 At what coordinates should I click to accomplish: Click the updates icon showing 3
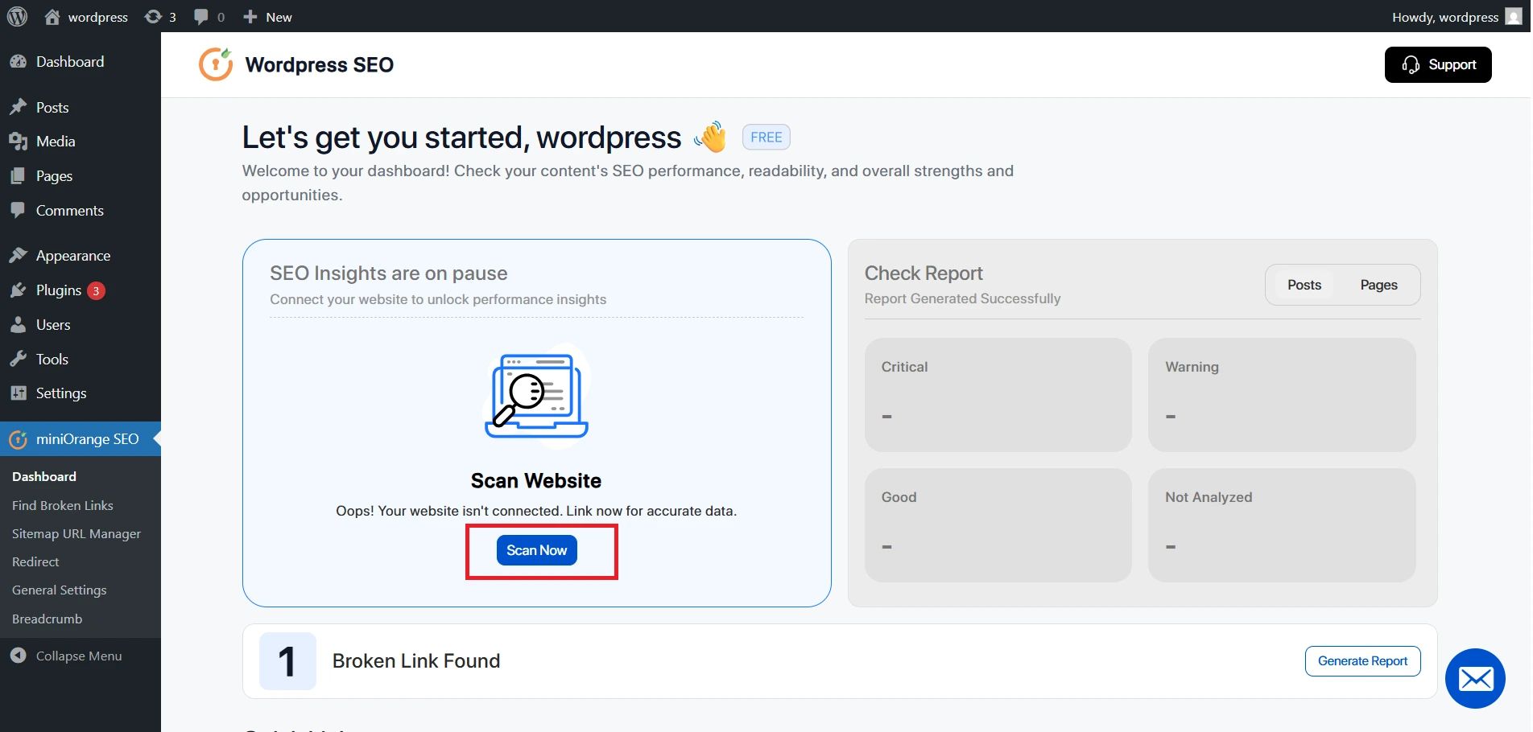[152, 16]
